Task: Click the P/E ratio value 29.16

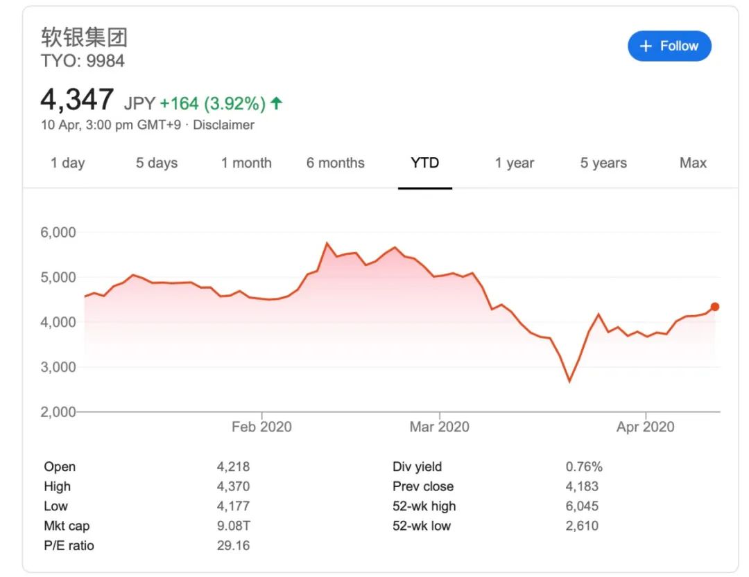Action: click(233, 546)
